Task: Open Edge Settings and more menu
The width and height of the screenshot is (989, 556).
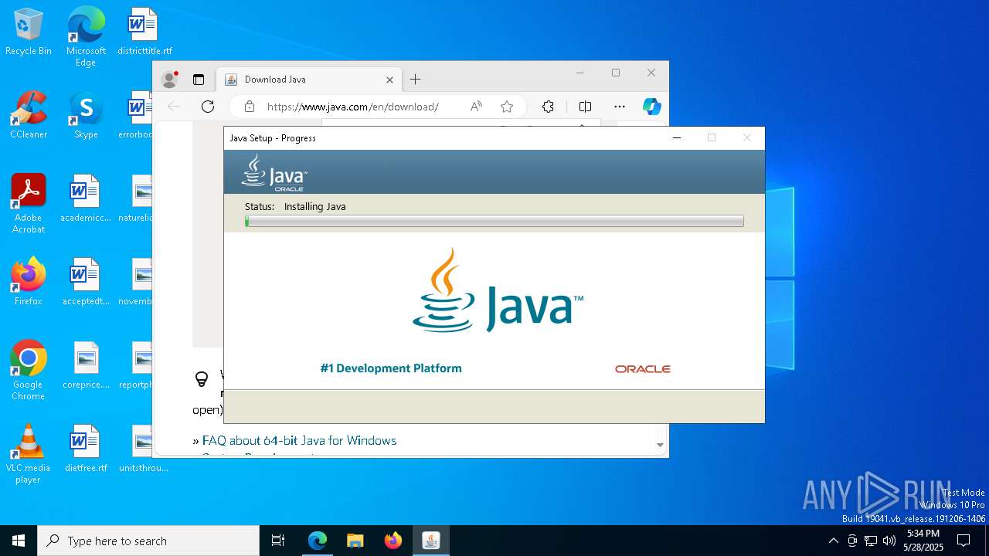Action: pos(620,107)
